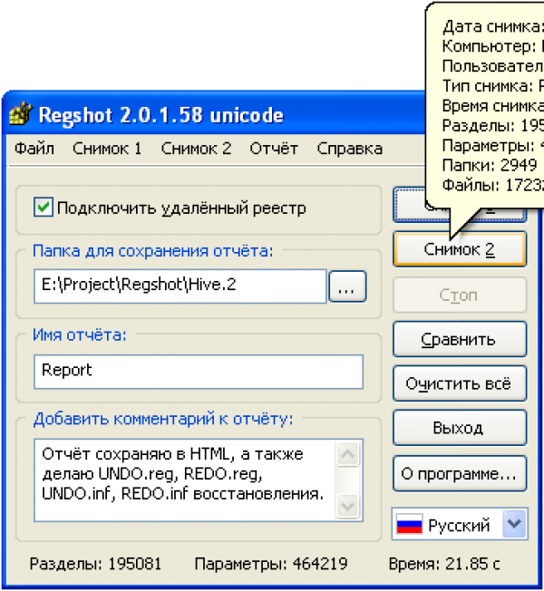
Task: Click the comment box scroll down arrow
Action: click(347, 506)
